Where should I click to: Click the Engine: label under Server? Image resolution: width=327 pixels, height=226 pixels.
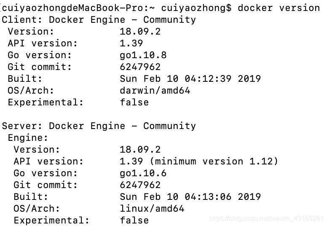pyautogui.click(x=28, y=138)
